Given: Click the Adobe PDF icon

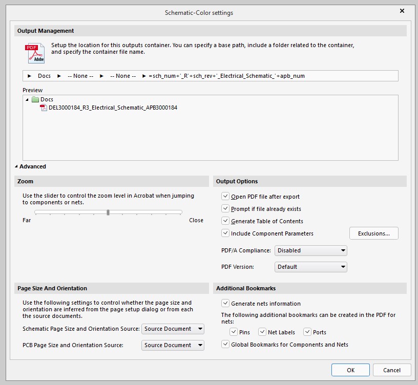Looking at the screenshot, I should point(35,53).
